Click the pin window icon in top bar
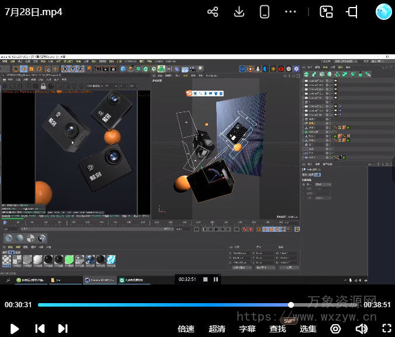The height and width of the screenshot is (337, 395). tap(352, 12)
